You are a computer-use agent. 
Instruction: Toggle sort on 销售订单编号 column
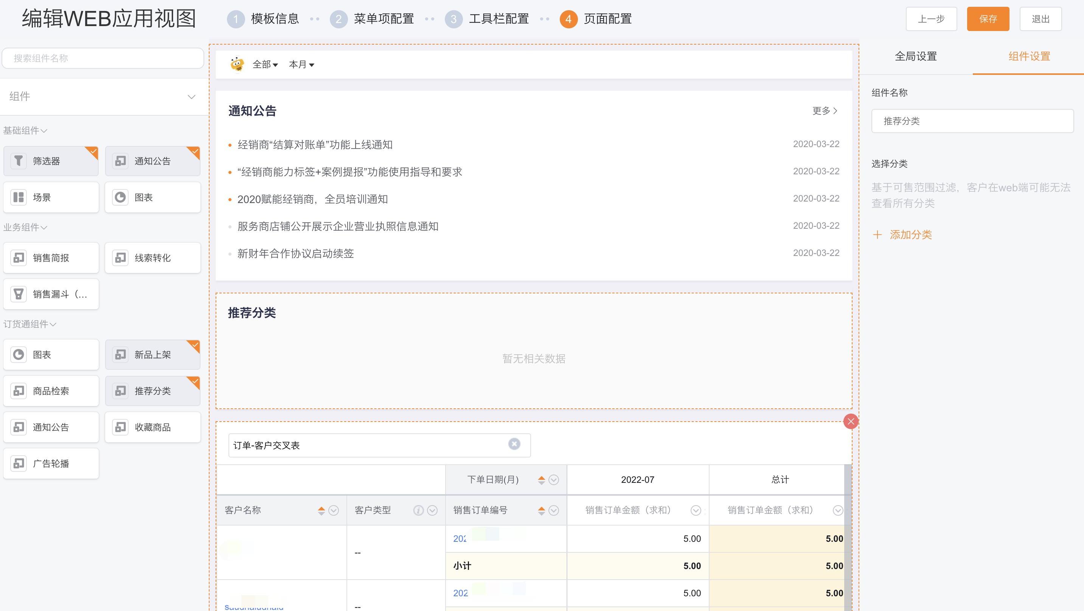(x=541, y=510)
